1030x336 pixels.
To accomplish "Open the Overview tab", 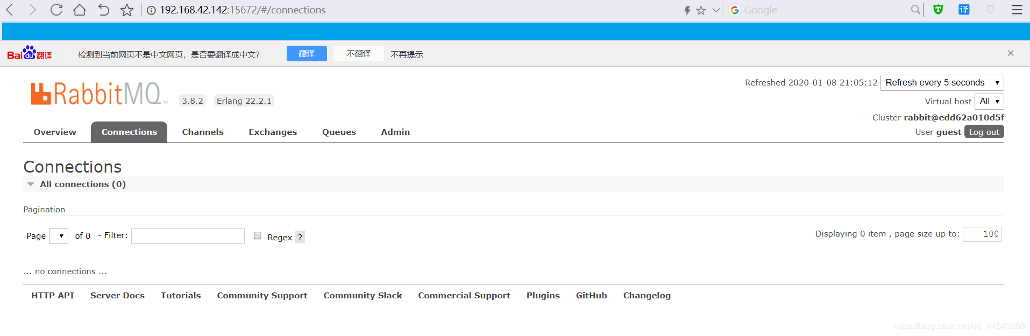I will [x=55, y=132].
